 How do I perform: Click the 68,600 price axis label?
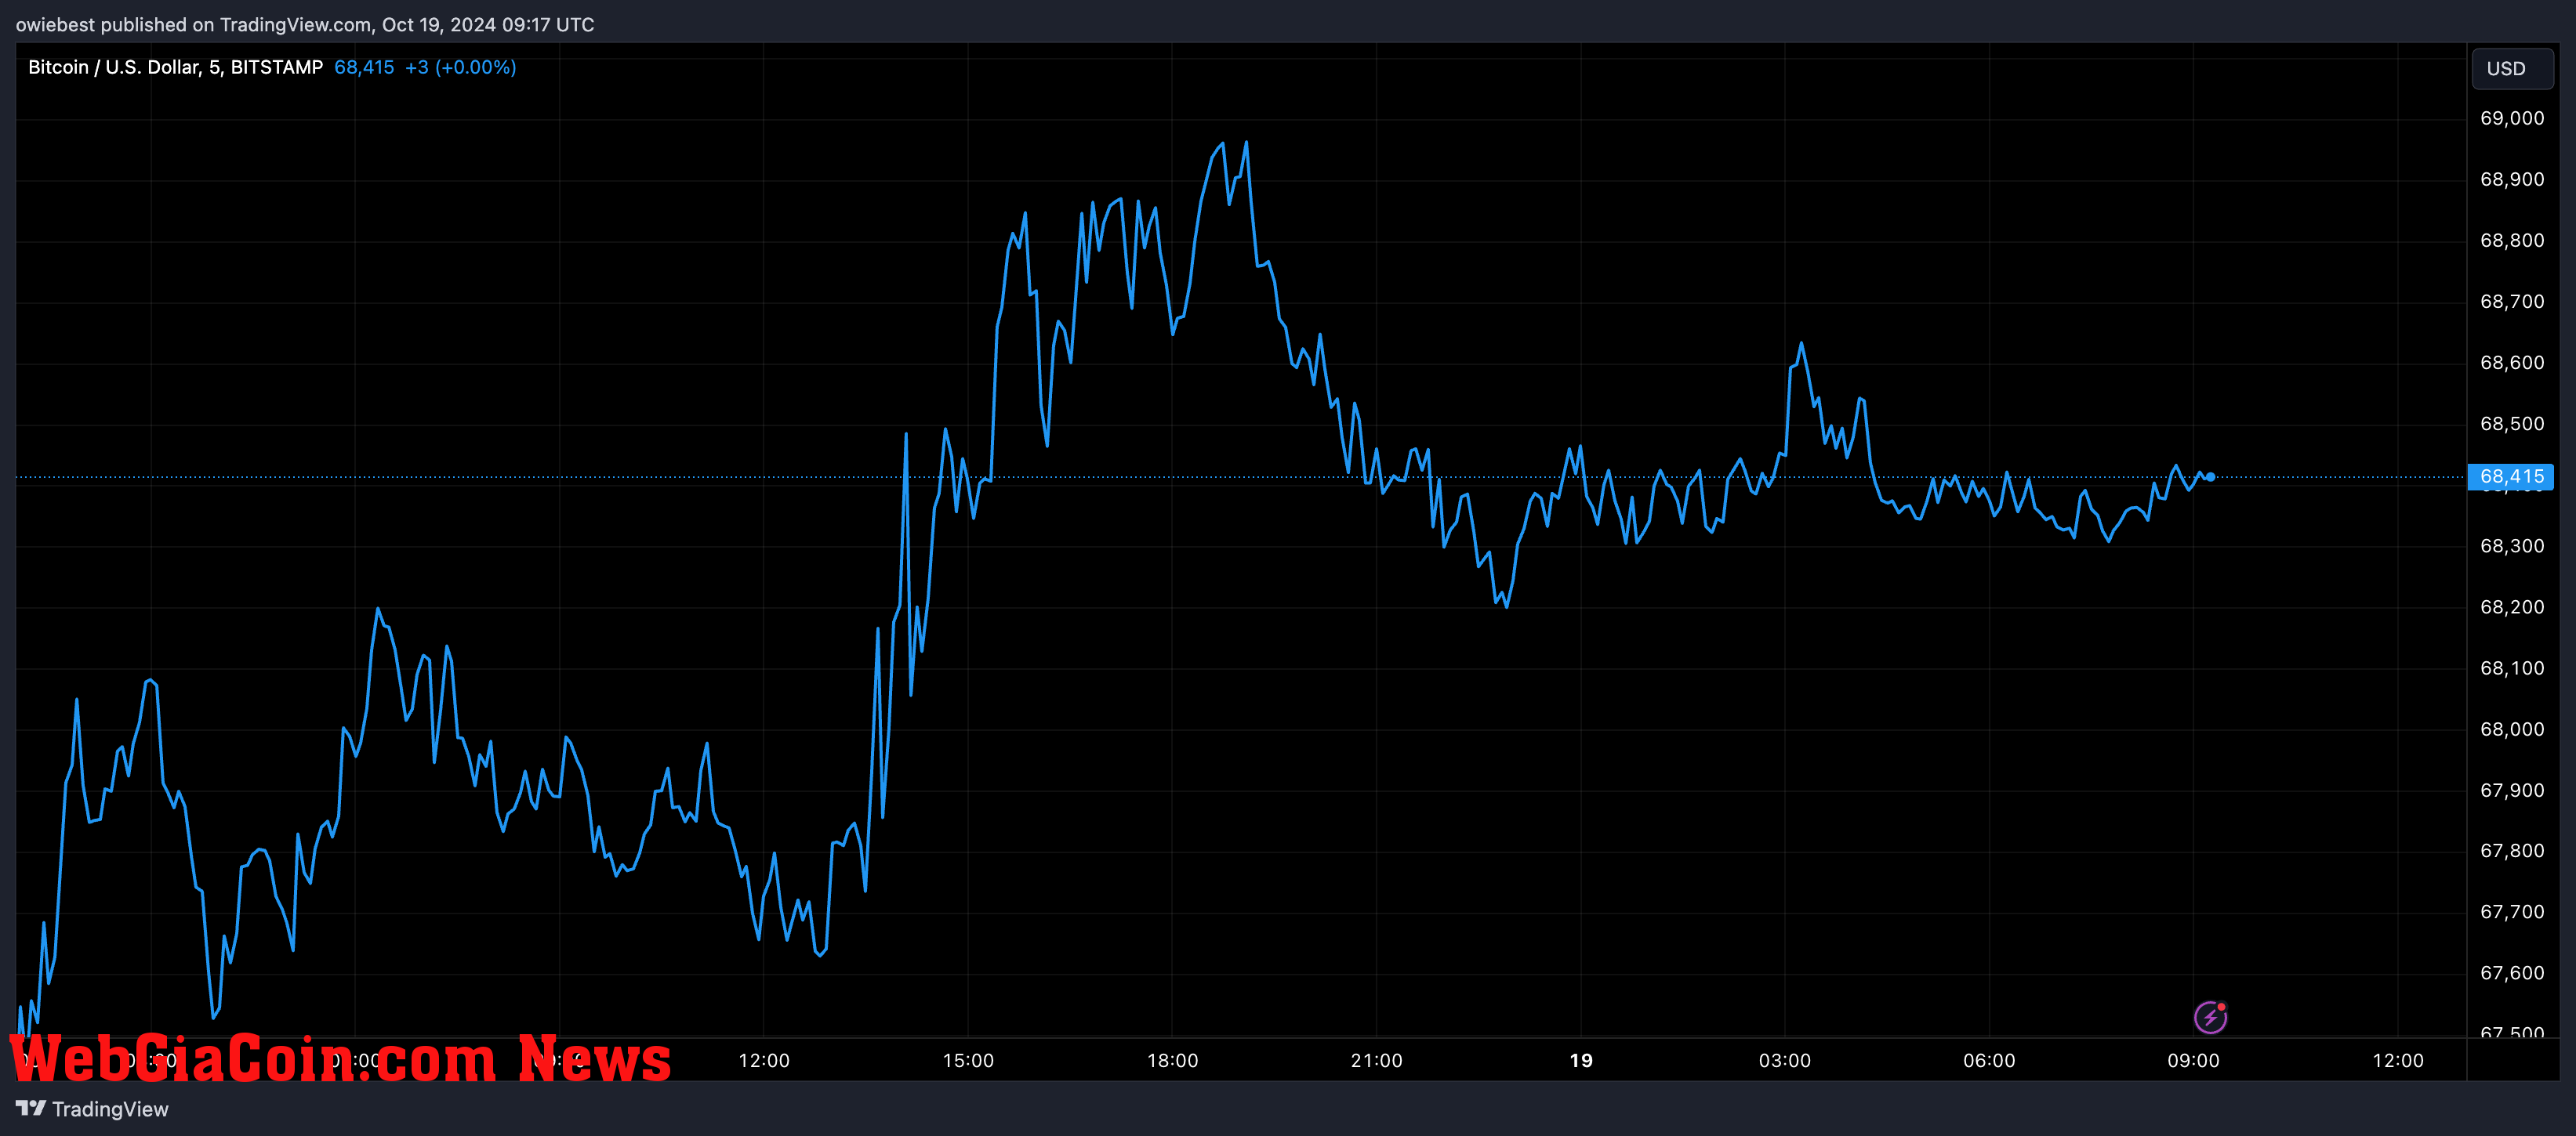click(x=2512, y=363)
